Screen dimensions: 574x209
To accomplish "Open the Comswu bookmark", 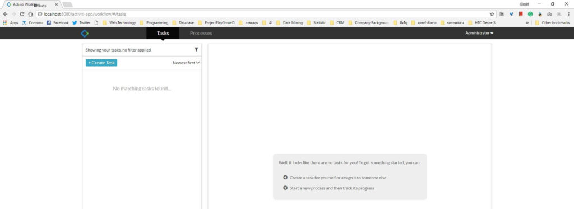I will [x=32, y=23].
